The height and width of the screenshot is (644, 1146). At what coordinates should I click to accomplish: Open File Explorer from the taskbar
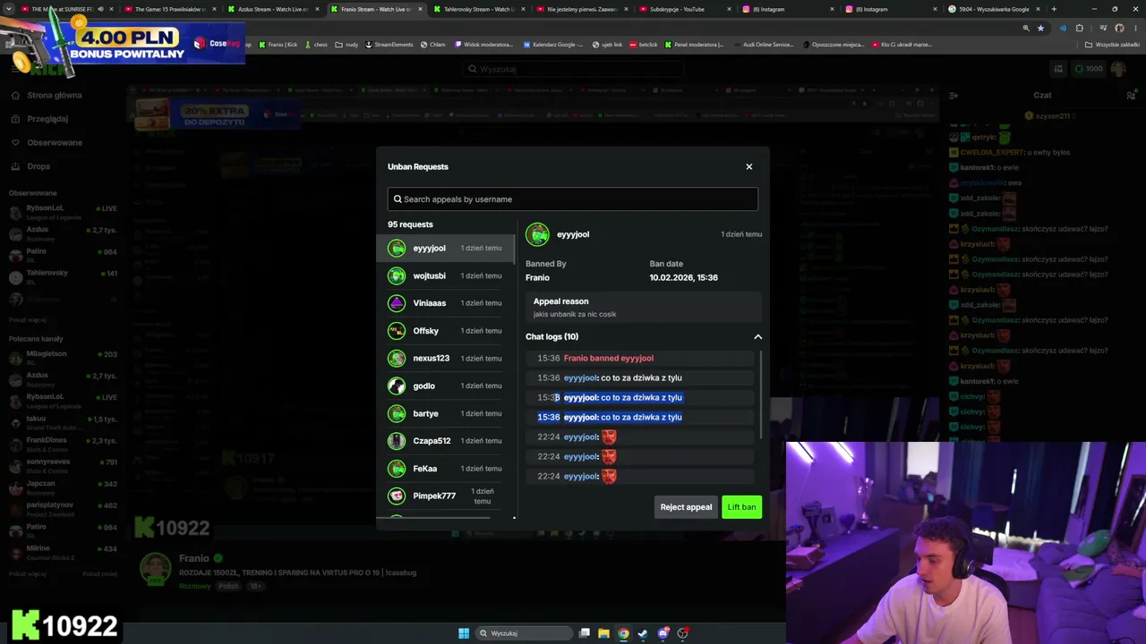[x=603, y=633]
